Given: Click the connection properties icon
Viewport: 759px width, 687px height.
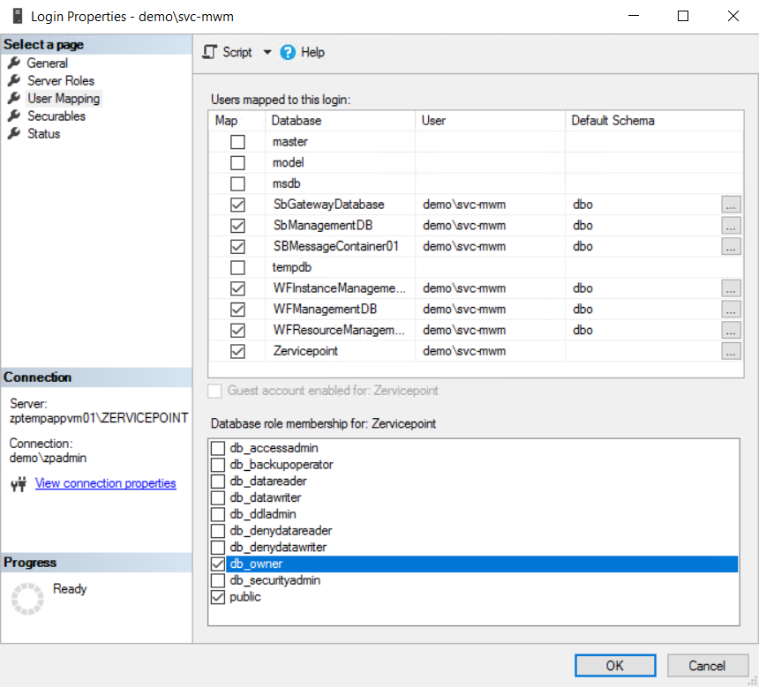Looking at the screenshot, I should coord(18,484).
